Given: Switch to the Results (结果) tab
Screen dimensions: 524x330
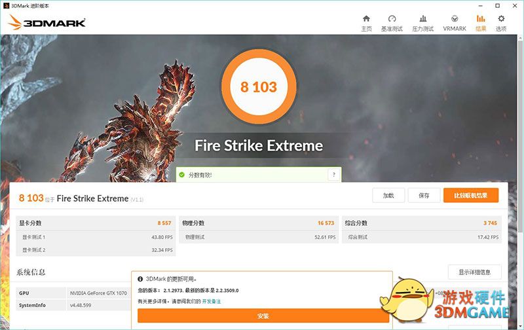Looking at the screenshot, I should (x=481, y=24).
